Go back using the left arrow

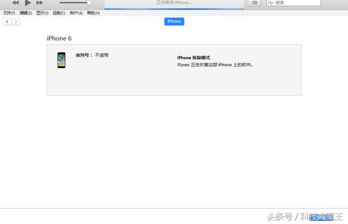click(x=7, y=21)
